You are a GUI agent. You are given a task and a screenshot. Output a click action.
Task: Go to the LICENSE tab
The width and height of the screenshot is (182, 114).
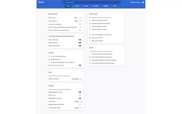106,6
